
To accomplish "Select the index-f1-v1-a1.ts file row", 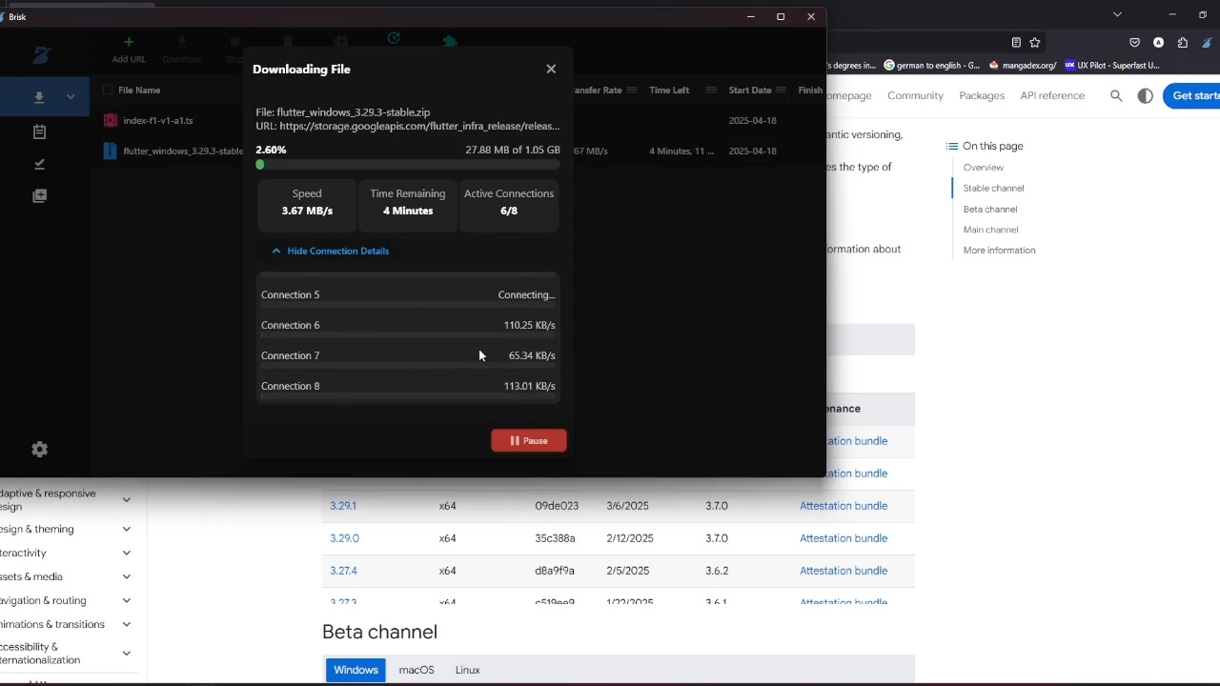I will (x=457, y=120).
